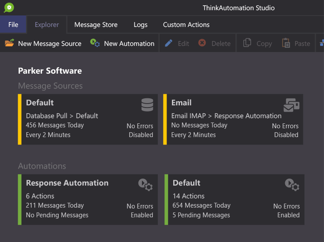The image size is (324, 242).
Task: Go to the Custom Actions tab
Action: tap(186, 25)
